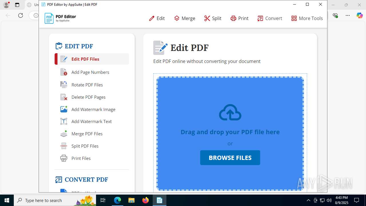The width and height of the screenshot is (366, 206).
Task: Open browser essentials icon in Edge window
Action: pos(335,15)
